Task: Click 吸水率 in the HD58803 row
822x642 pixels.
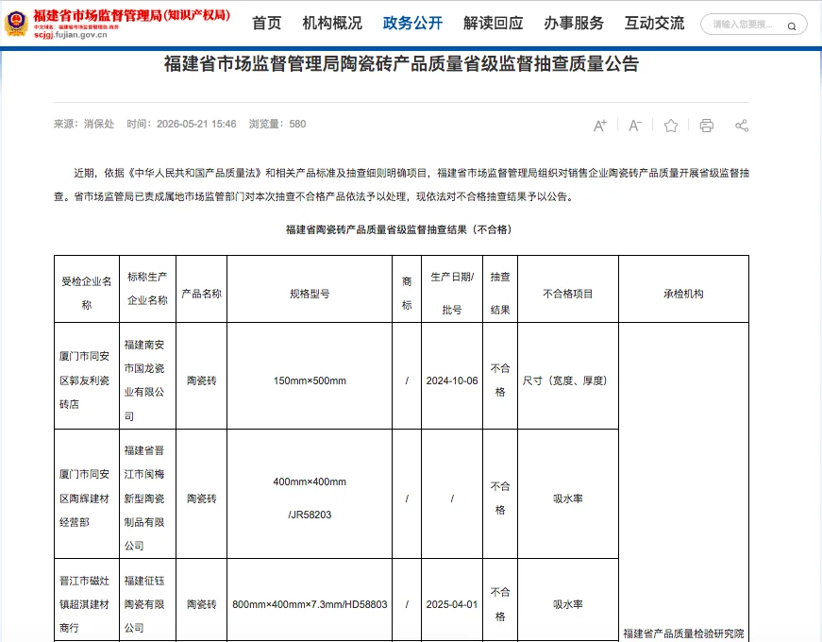Action: click(568, 605)
